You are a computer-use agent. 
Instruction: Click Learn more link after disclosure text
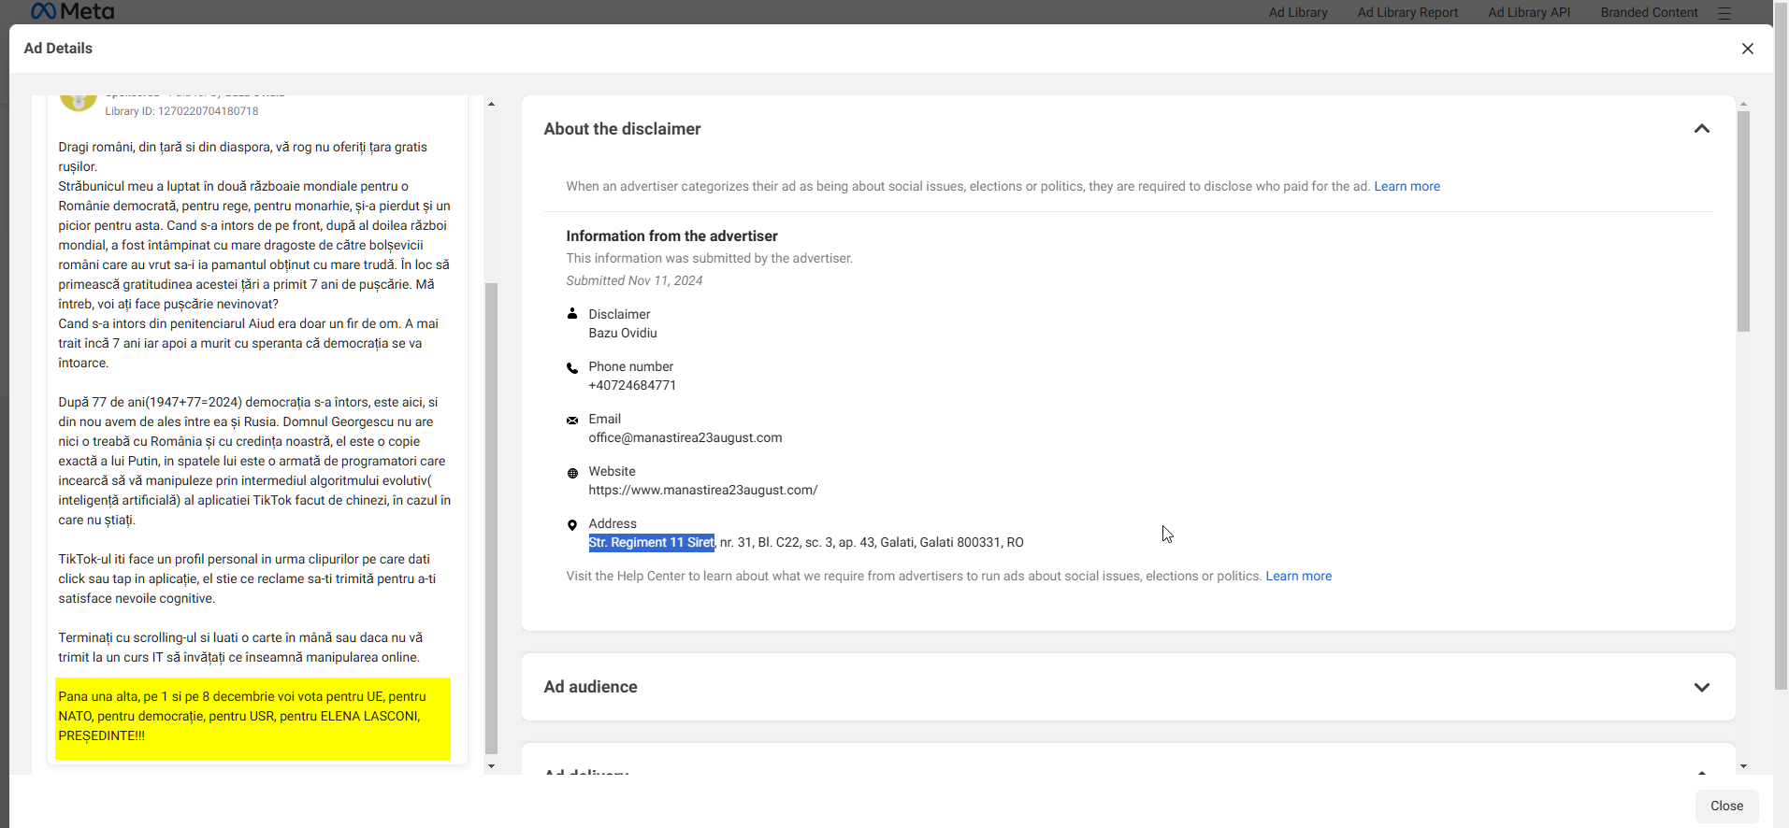(x=1407, y=186)
